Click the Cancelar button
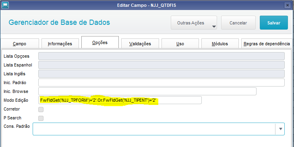294x147 pixels. pyautogui.click(x=238, y=23)
